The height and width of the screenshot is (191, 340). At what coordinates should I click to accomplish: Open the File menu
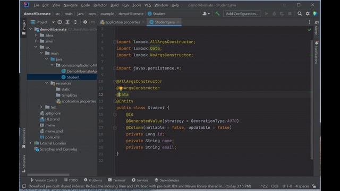[x=36, y=5]
